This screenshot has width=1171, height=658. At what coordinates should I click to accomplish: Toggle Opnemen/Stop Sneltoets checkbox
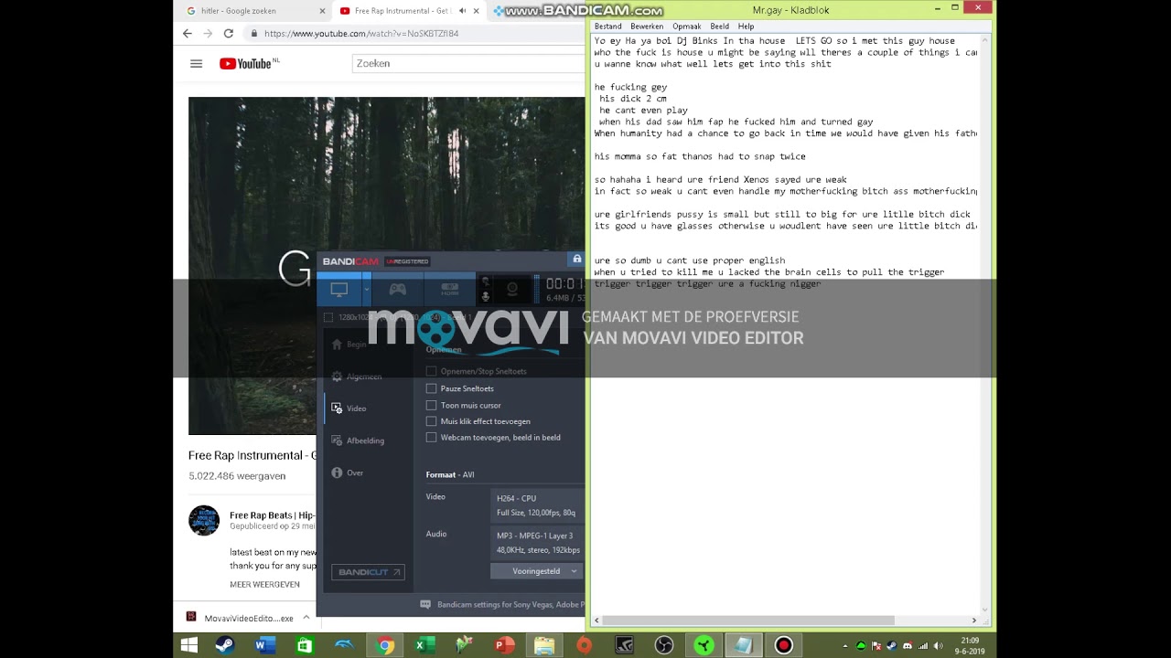(x=431, y=371)
